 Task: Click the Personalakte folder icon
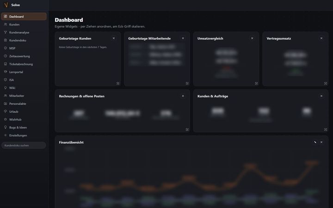tap(6, 104)
